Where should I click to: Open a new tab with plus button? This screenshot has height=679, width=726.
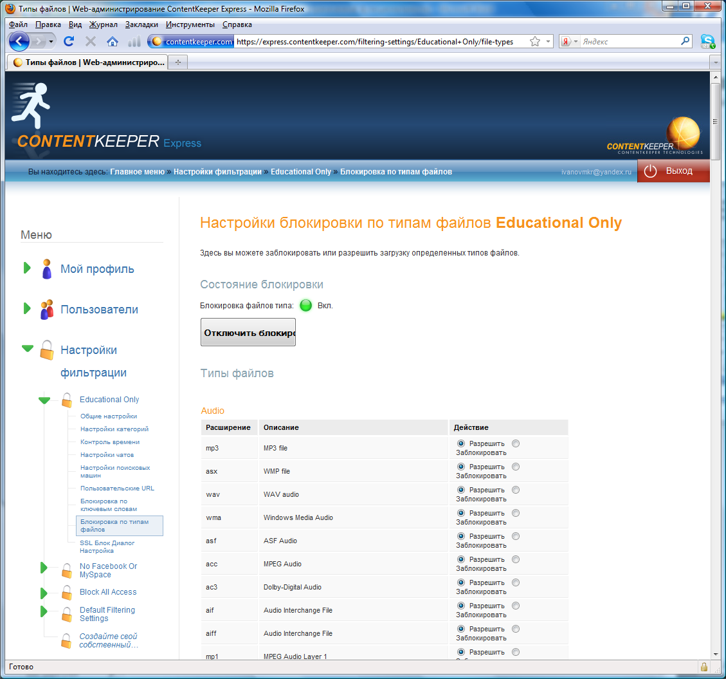(x=177, y=62)
